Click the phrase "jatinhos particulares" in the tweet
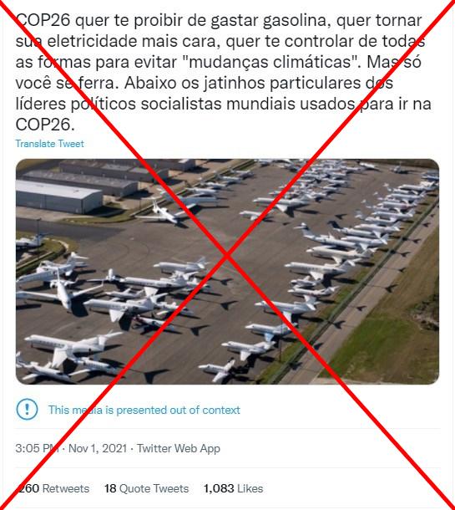The height and width of the screenshot is (510, 455). [280, 83]
